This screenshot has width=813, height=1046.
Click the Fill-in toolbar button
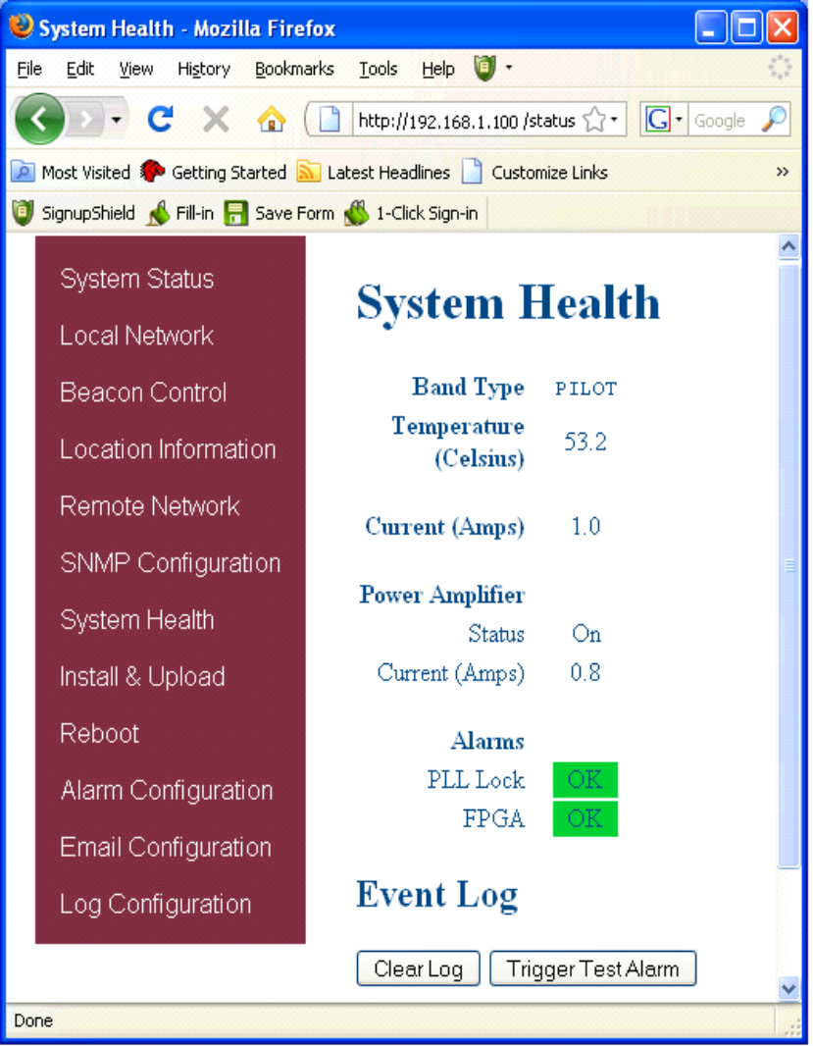[180, 213]
